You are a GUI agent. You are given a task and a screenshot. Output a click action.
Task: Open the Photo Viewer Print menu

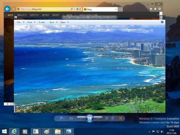pyautogui.click(x=30, y=22)
